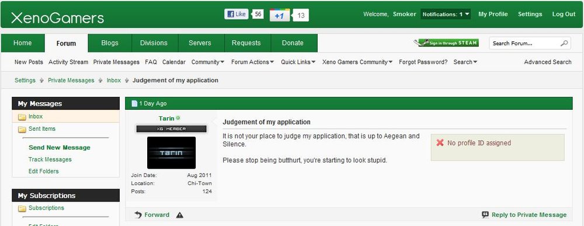
Task: Click the Sent Items folder icon
Action: 22,129
